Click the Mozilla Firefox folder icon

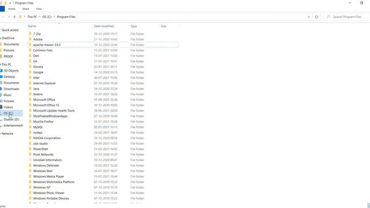coord(30,121)
